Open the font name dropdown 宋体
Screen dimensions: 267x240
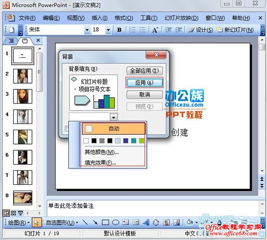[x=87, y=30]
